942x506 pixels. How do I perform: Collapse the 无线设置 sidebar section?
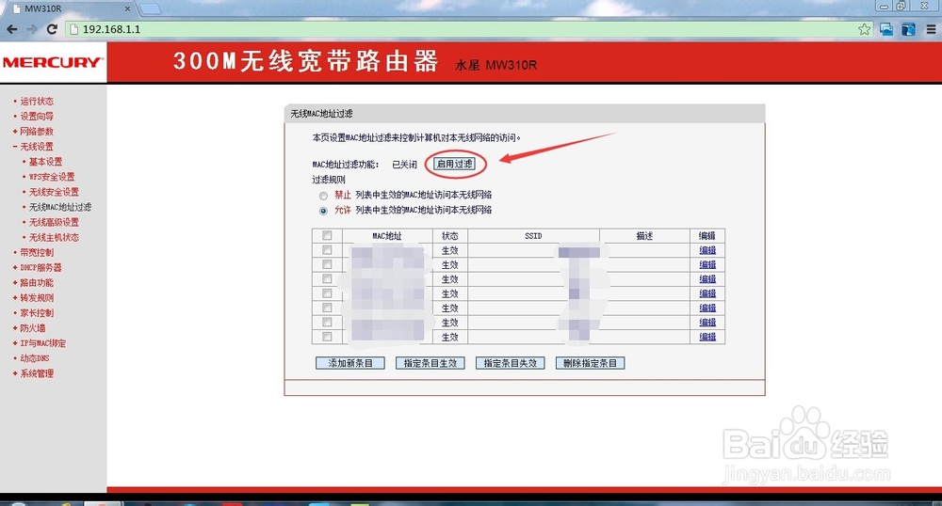[37, 147]
